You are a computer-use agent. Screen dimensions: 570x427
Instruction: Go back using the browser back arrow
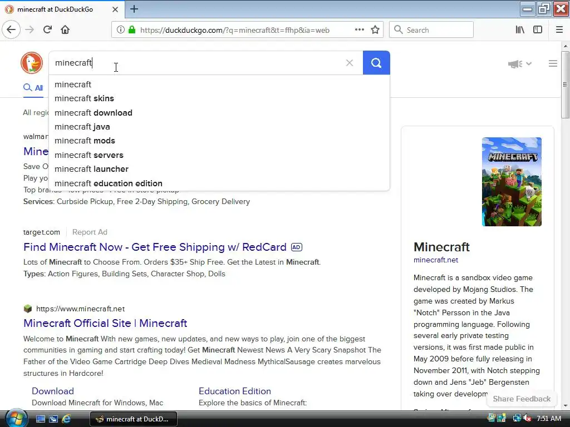[11, 29]
